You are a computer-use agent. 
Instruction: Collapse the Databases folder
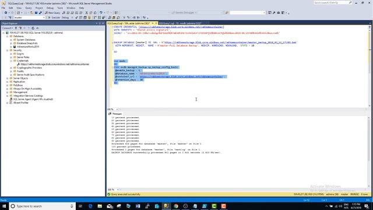[x=8, y=36]
